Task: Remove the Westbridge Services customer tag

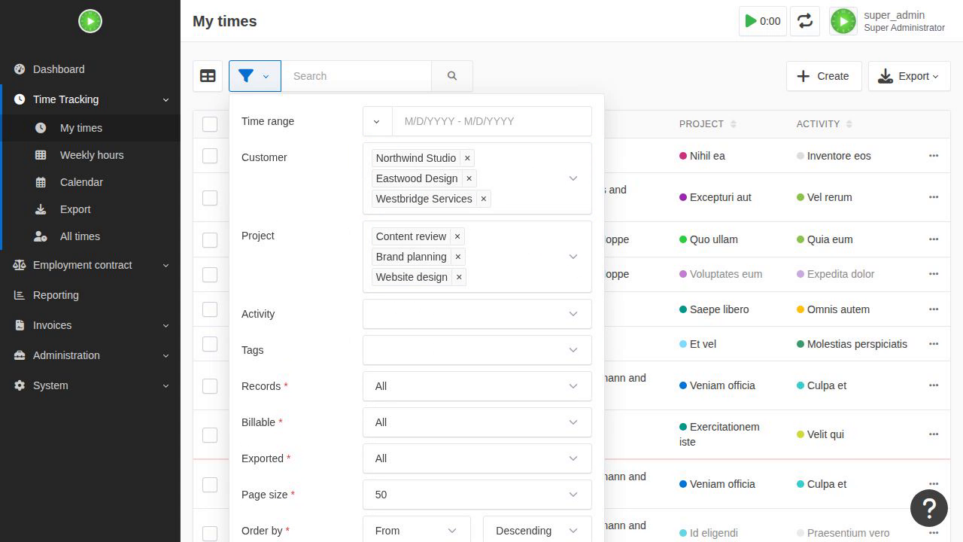Action: 484,199
